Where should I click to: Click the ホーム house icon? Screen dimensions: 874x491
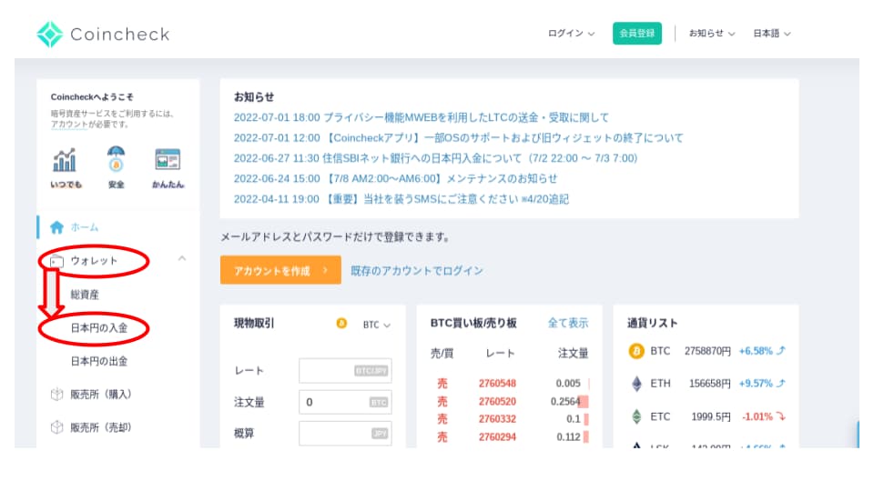(x=56, y=227)
